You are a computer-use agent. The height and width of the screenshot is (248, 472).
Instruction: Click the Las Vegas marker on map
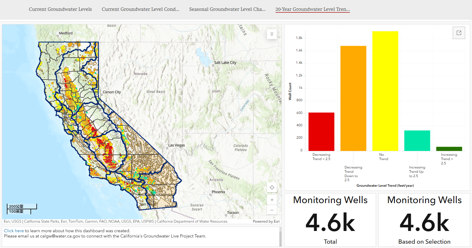pos(167,148)
